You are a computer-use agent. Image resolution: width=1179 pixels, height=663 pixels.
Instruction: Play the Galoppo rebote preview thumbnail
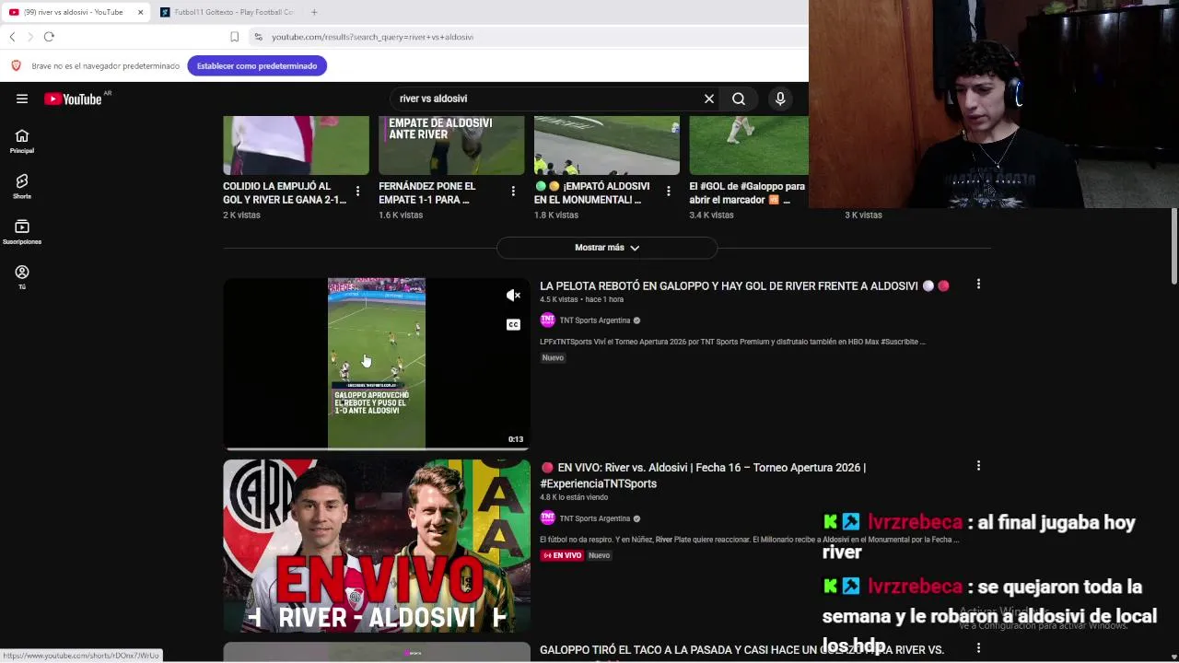click(x=377, y=363)
